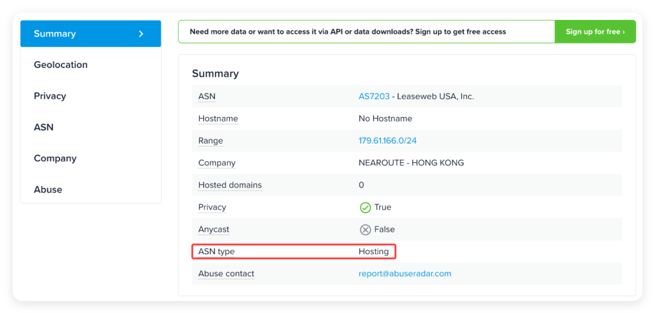This screenshot has width=655, height=313.
Task: Open the Summary sidebar section
Action: (90, 34)
